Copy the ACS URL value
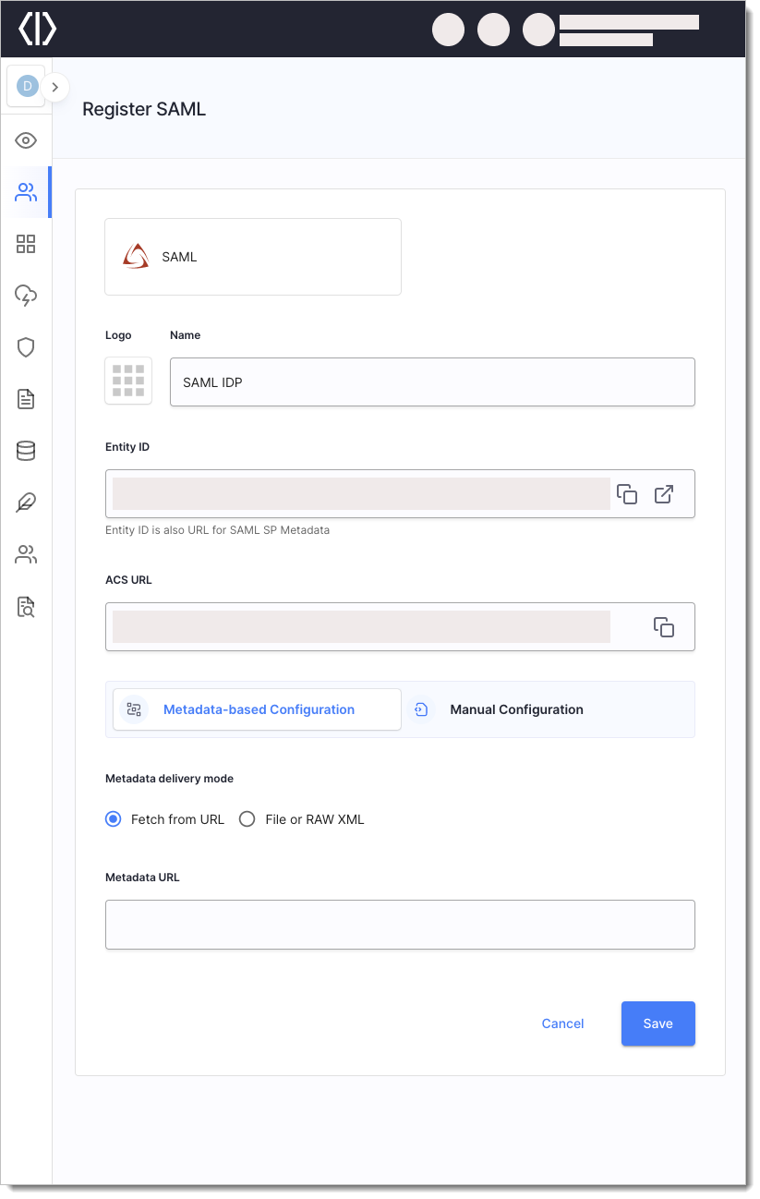760x1199 pixels. point(664,626)
